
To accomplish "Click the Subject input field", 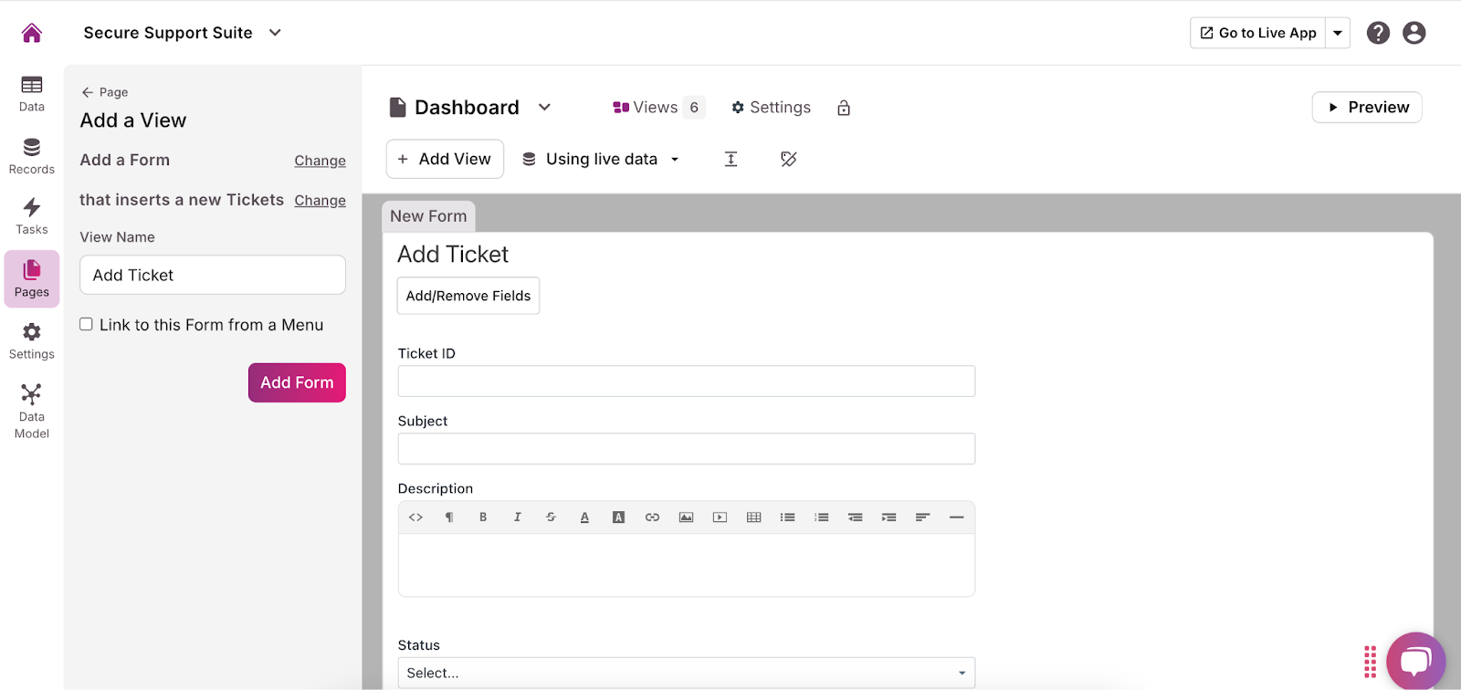I will pyautogui.click(x=686, y=448).
